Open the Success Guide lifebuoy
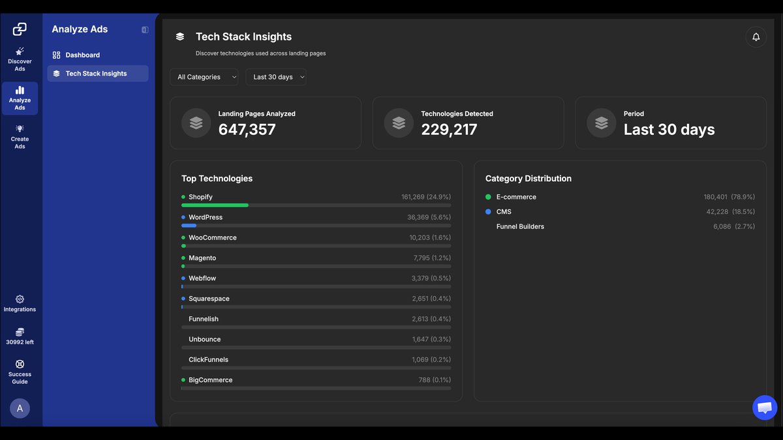The width and height of the screenshot is (783, 440). [20, 364]
